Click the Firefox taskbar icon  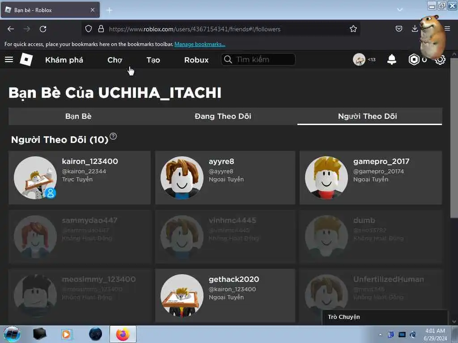[123, 334]
